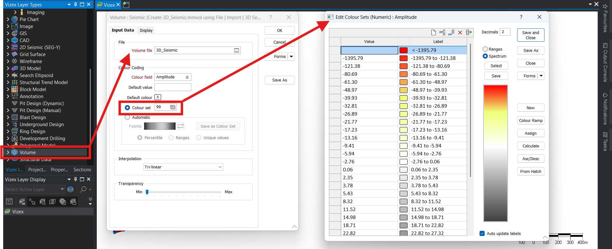Switch to the Sections panel tab
This screenshot has height=249, width=612.
click(82, 170)
